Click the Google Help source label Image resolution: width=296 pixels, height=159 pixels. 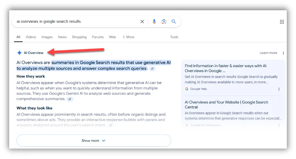198,89
